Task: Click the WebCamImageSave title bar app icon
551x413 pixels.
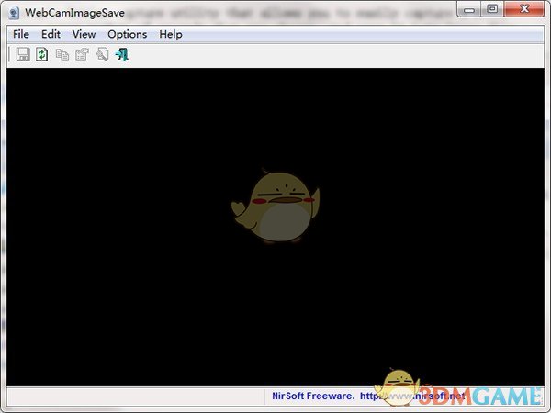Action: [14, 13]
